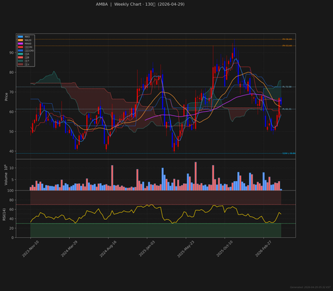Click the PL level label near price 61

click(x=287, y=109)
